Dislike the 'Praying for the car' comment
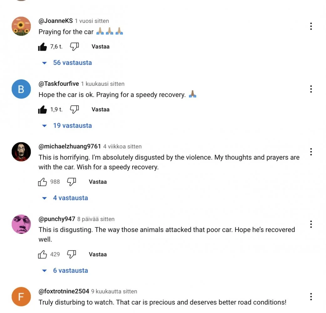 pos(74,47)
